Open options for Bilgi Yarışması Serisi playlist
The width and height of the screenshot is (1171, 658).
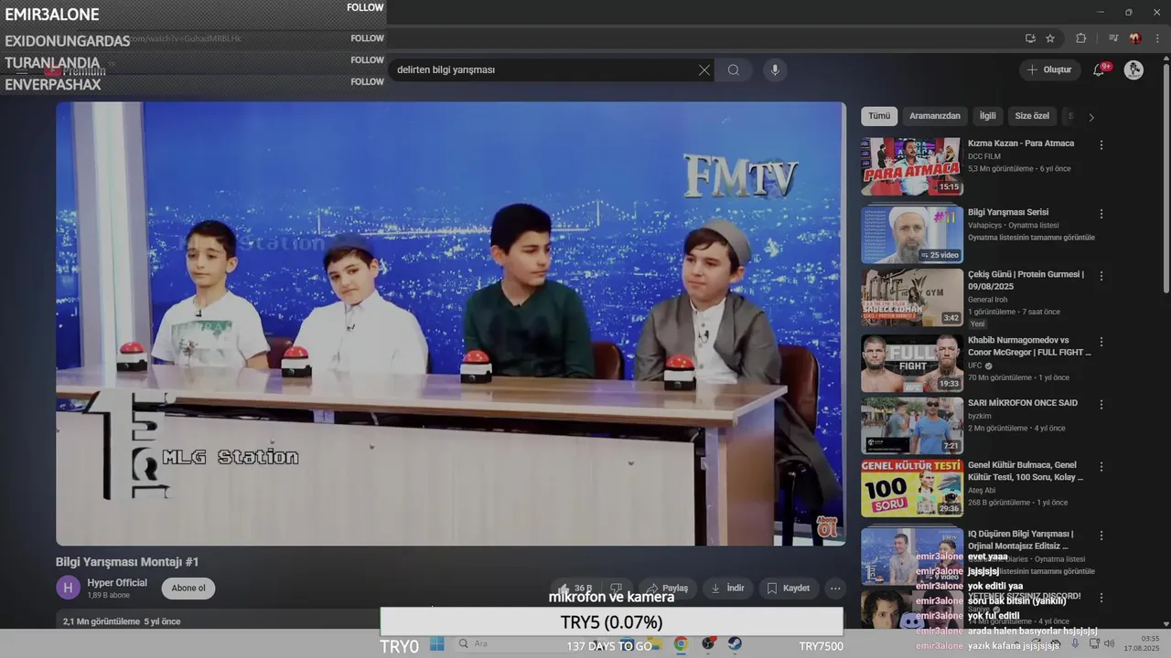tap(1101, 213)
